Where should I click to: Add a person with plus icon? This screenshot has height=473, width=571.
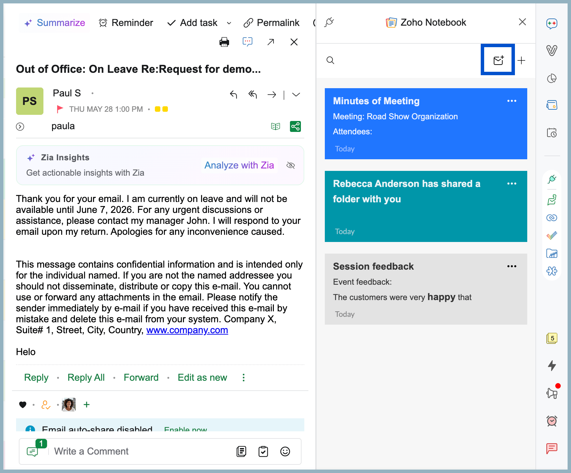pos(87,405)
